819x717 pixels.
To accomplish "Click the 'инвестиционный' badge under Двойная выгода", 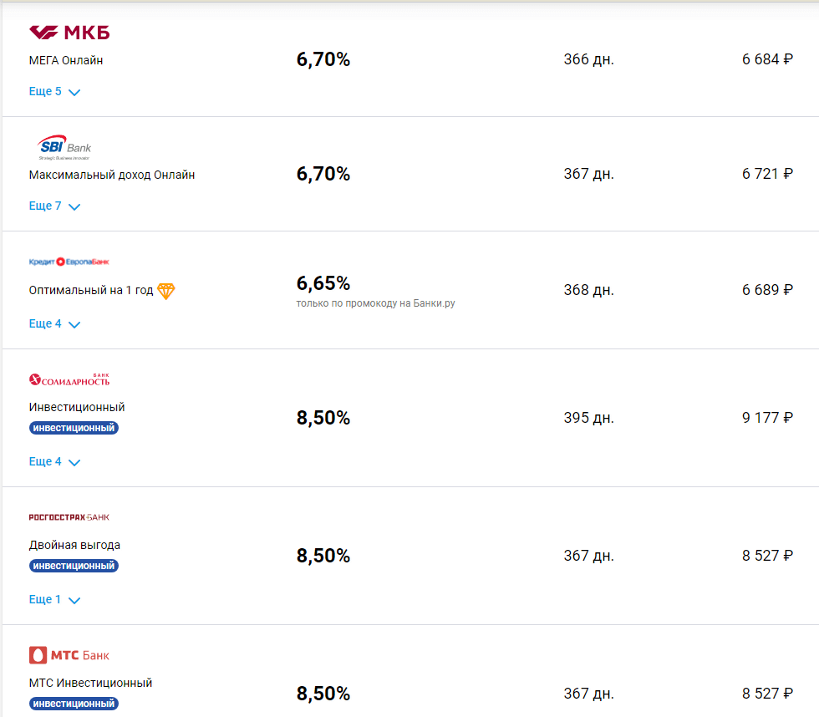I will [74, 566].
